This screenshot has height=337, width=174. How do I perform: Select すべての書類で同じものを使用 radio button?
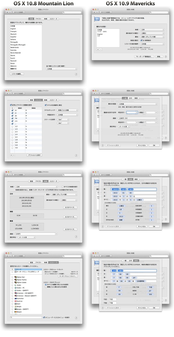tap(46, 284)
